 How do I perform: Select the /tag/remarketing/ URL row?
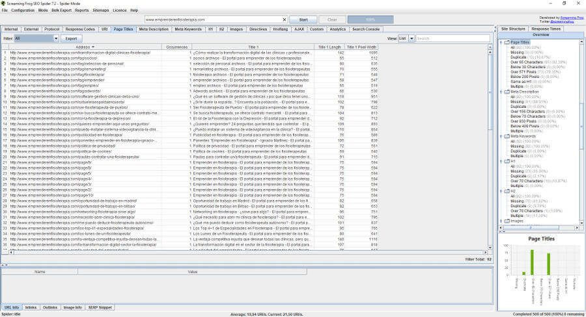click(x=191, y=70)
